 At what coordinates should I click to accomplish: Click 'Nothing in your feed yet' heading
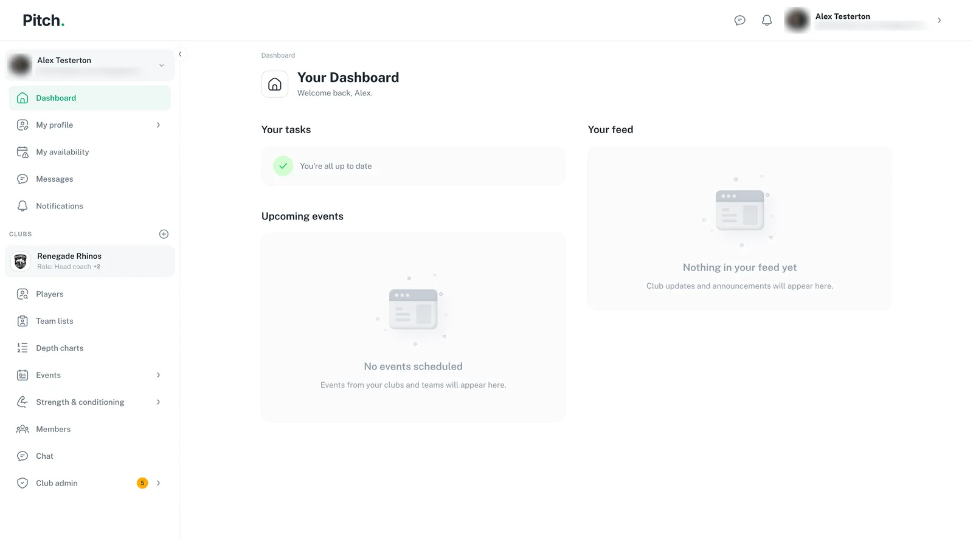[739, 267]
